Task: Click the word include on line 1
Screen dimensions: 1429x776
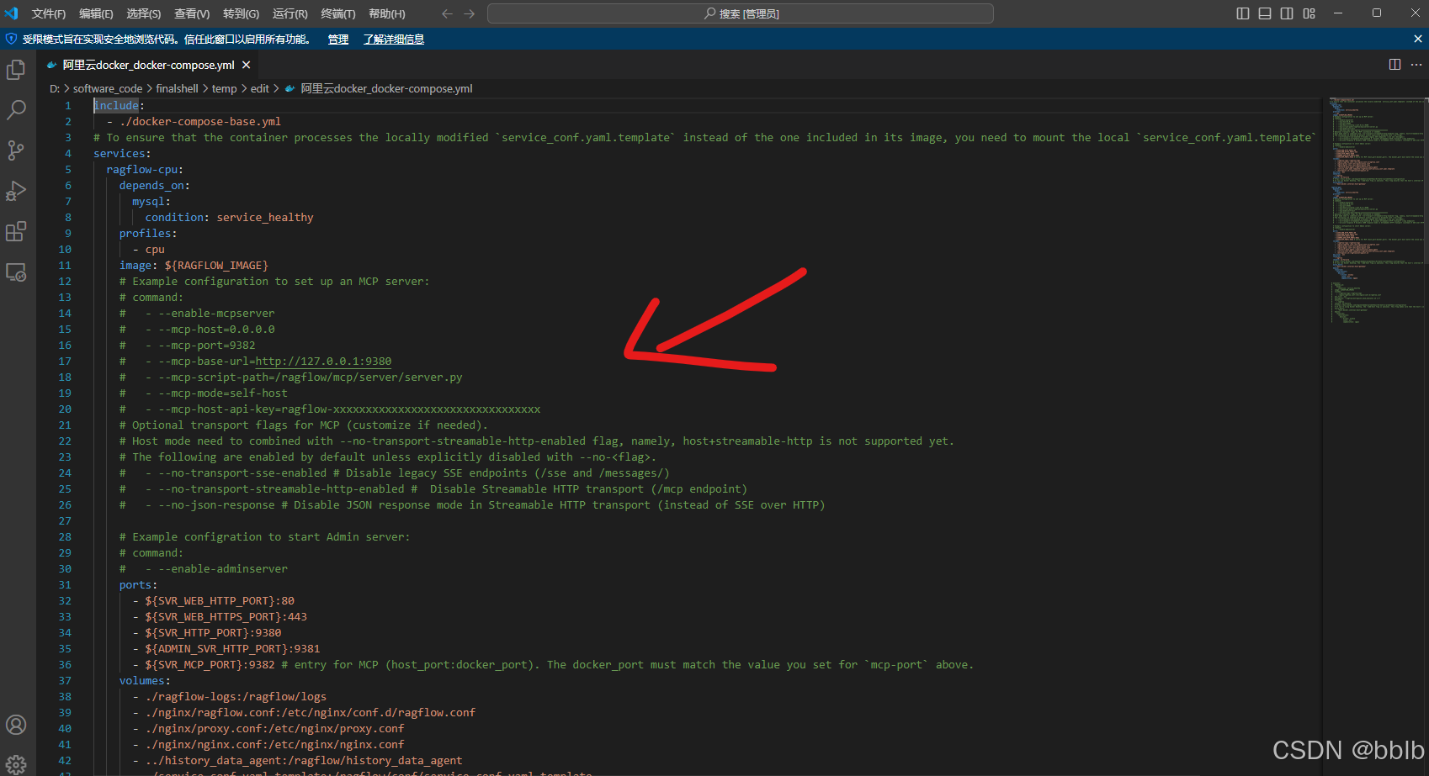Action: [x=116, y=106]
